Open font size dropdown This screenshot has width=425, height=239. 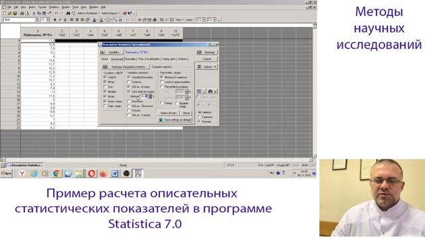[48, 20]
